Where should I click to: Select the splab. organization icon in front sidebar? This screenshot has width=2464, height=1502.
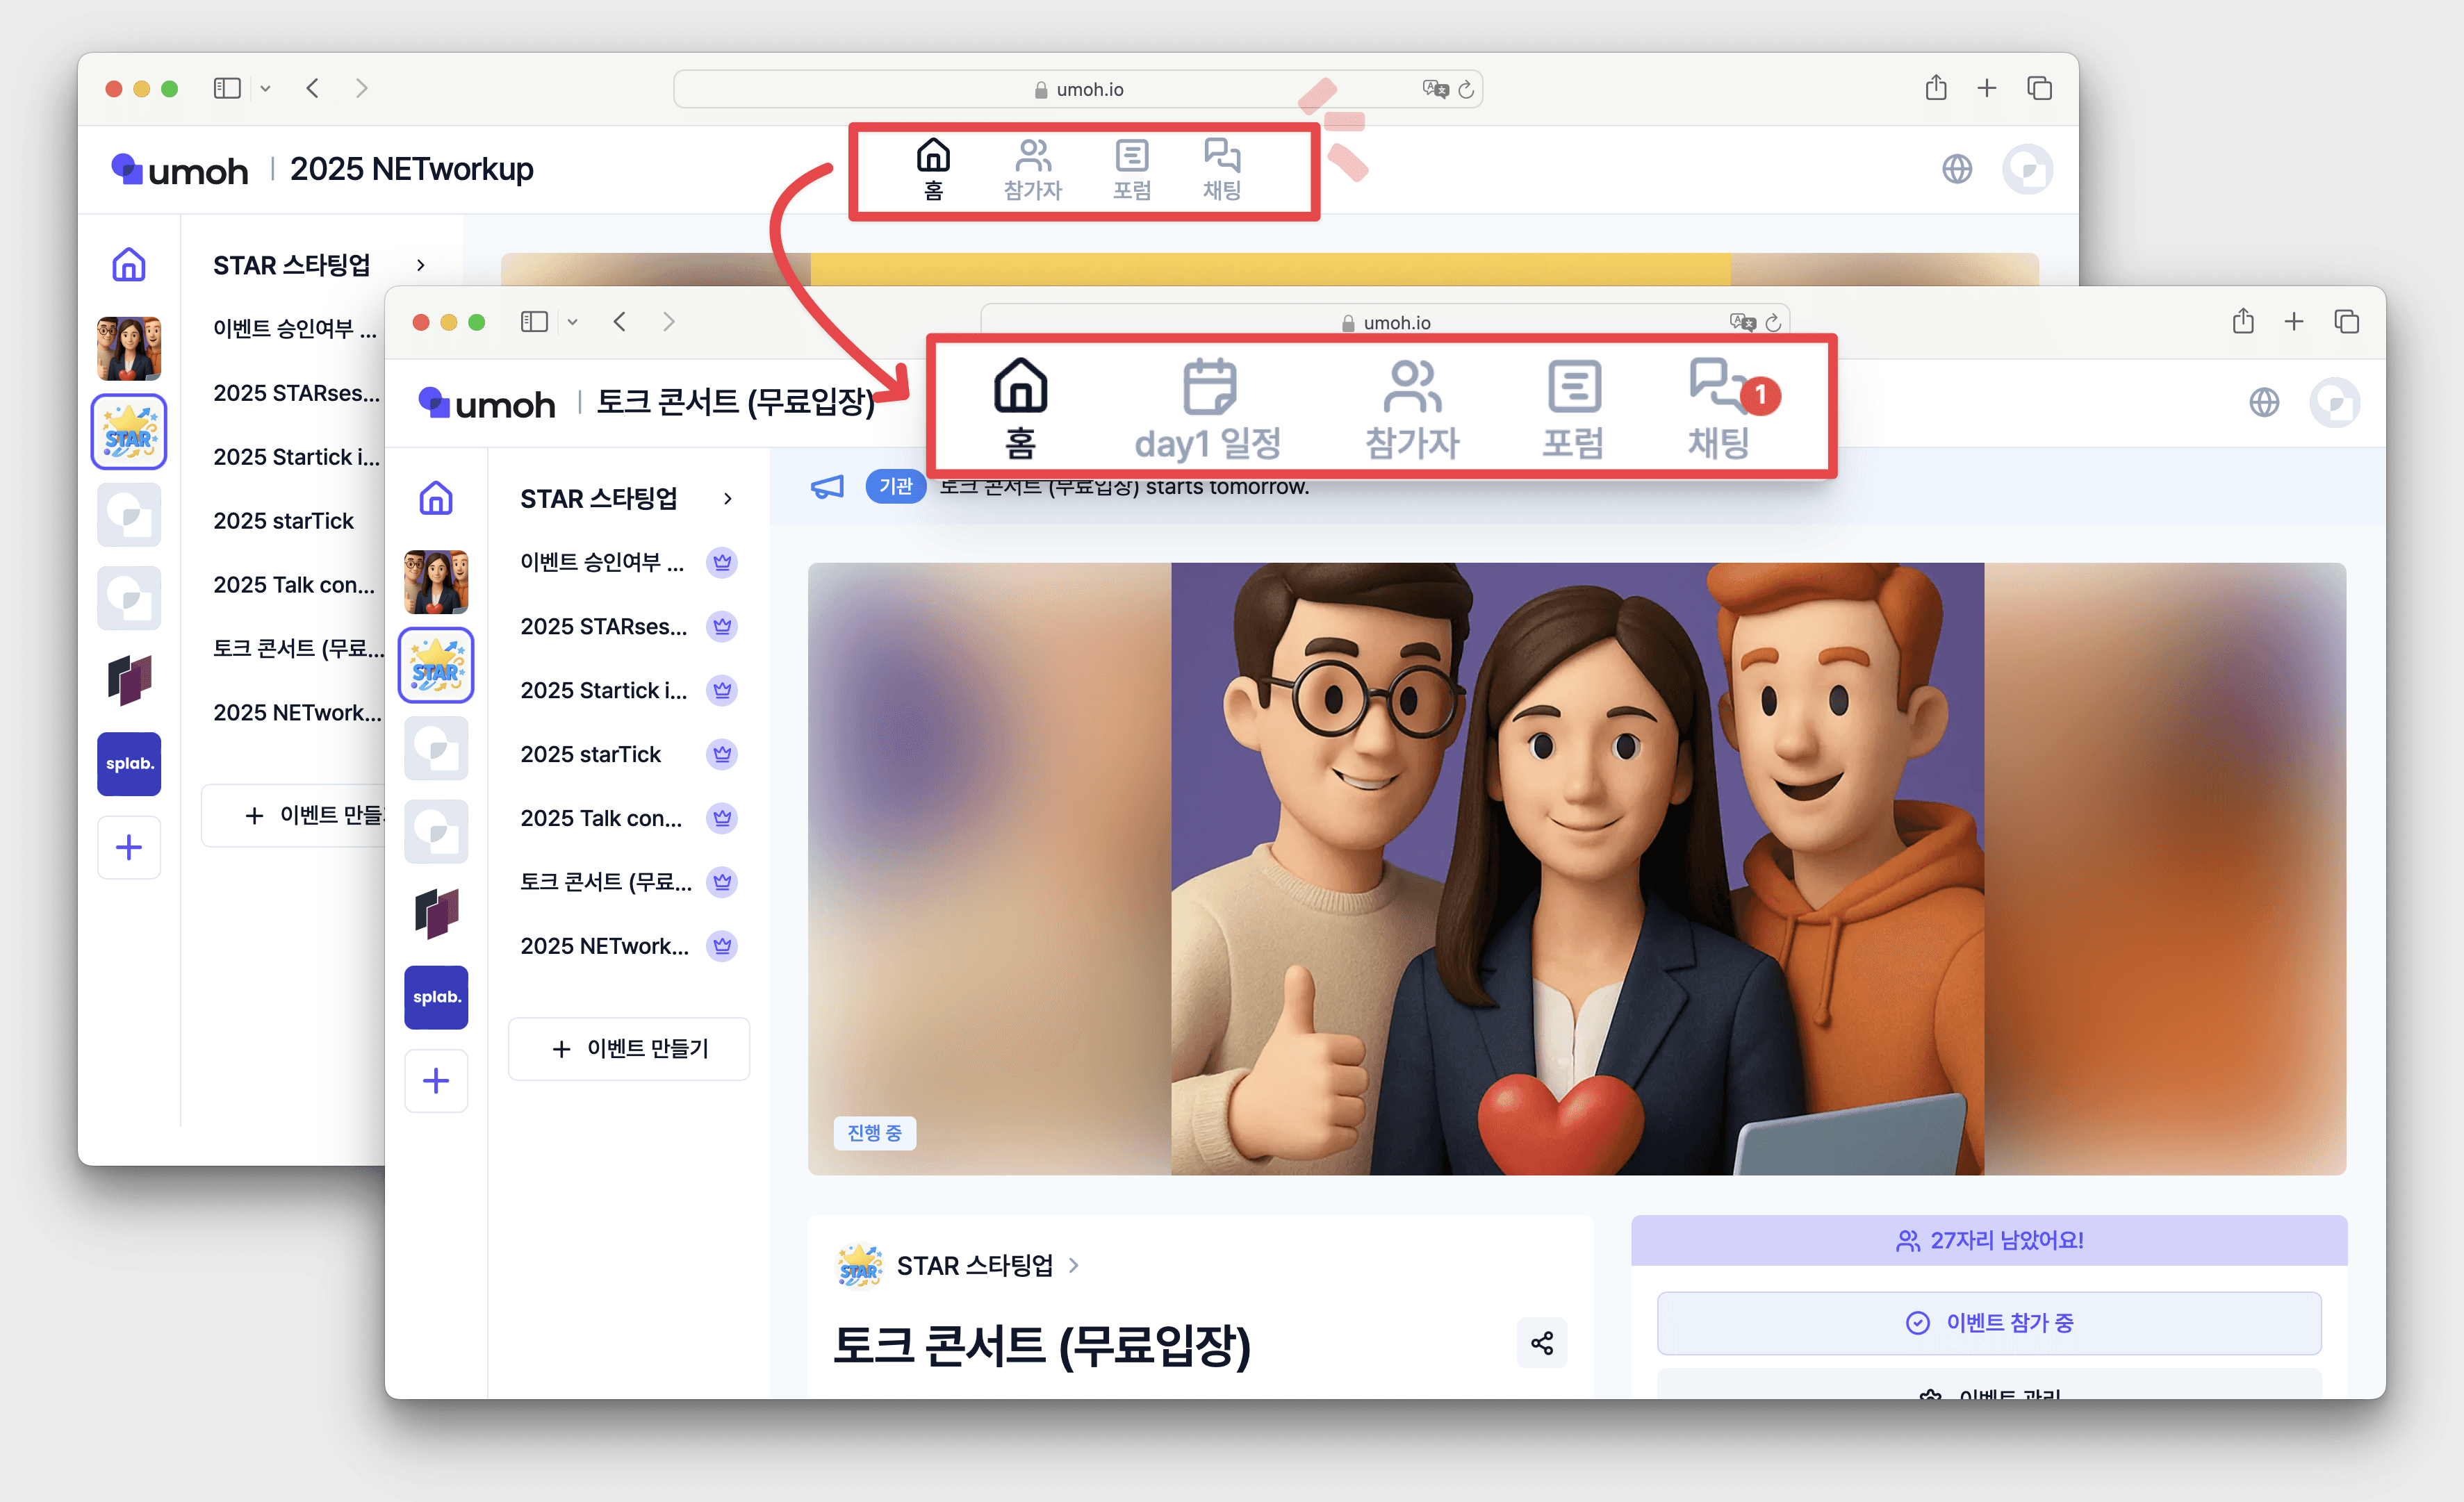pyautogui.click(x=436, y=997)
